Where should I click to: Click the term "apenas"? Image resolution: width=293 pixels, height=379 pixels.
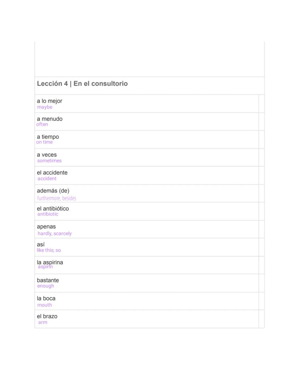tap(46, 226)
